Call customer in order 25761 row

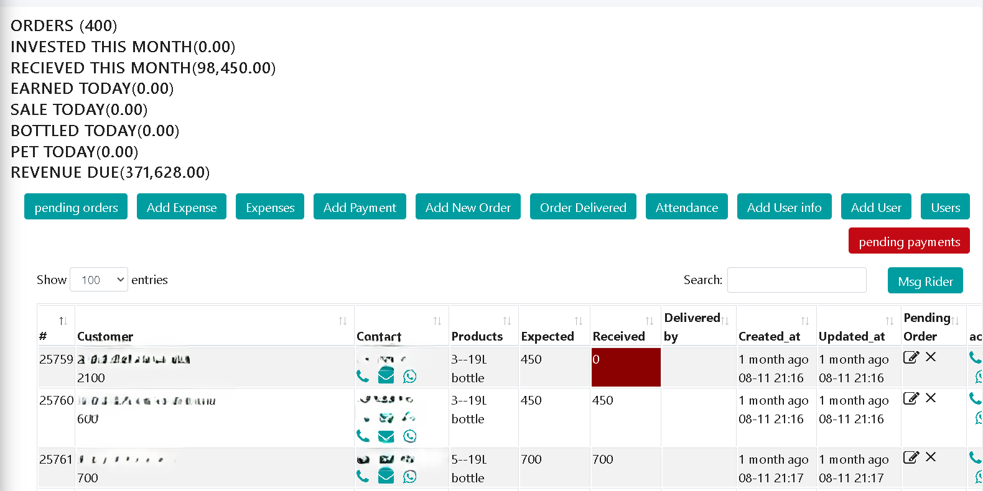coord(363,476)
